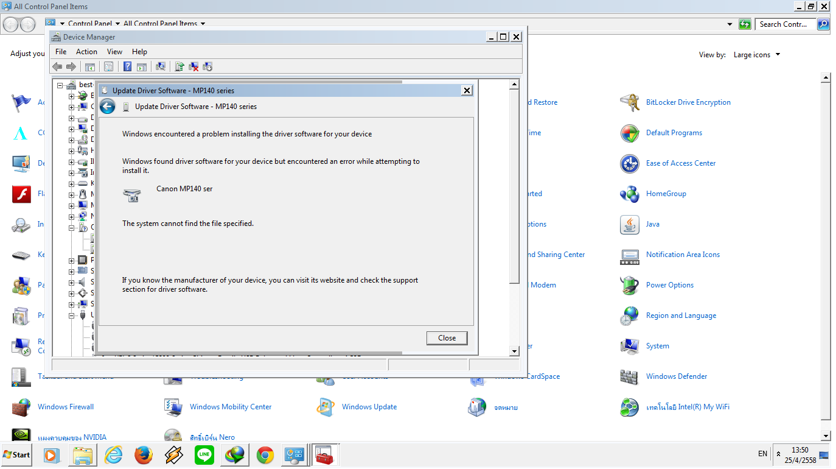The height and width of the screenshot is (469, 836).
Task: Close the Update Driver Software dialog with X
Action: (467, 90)
